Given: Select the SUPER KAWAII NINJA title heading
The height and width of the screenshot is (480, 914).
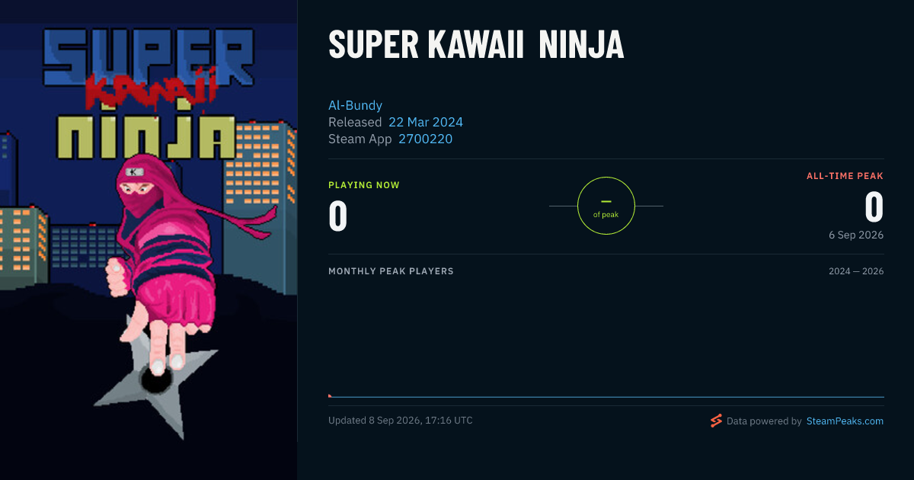Looking at the screenshot, I should click(x=476, y=46).
